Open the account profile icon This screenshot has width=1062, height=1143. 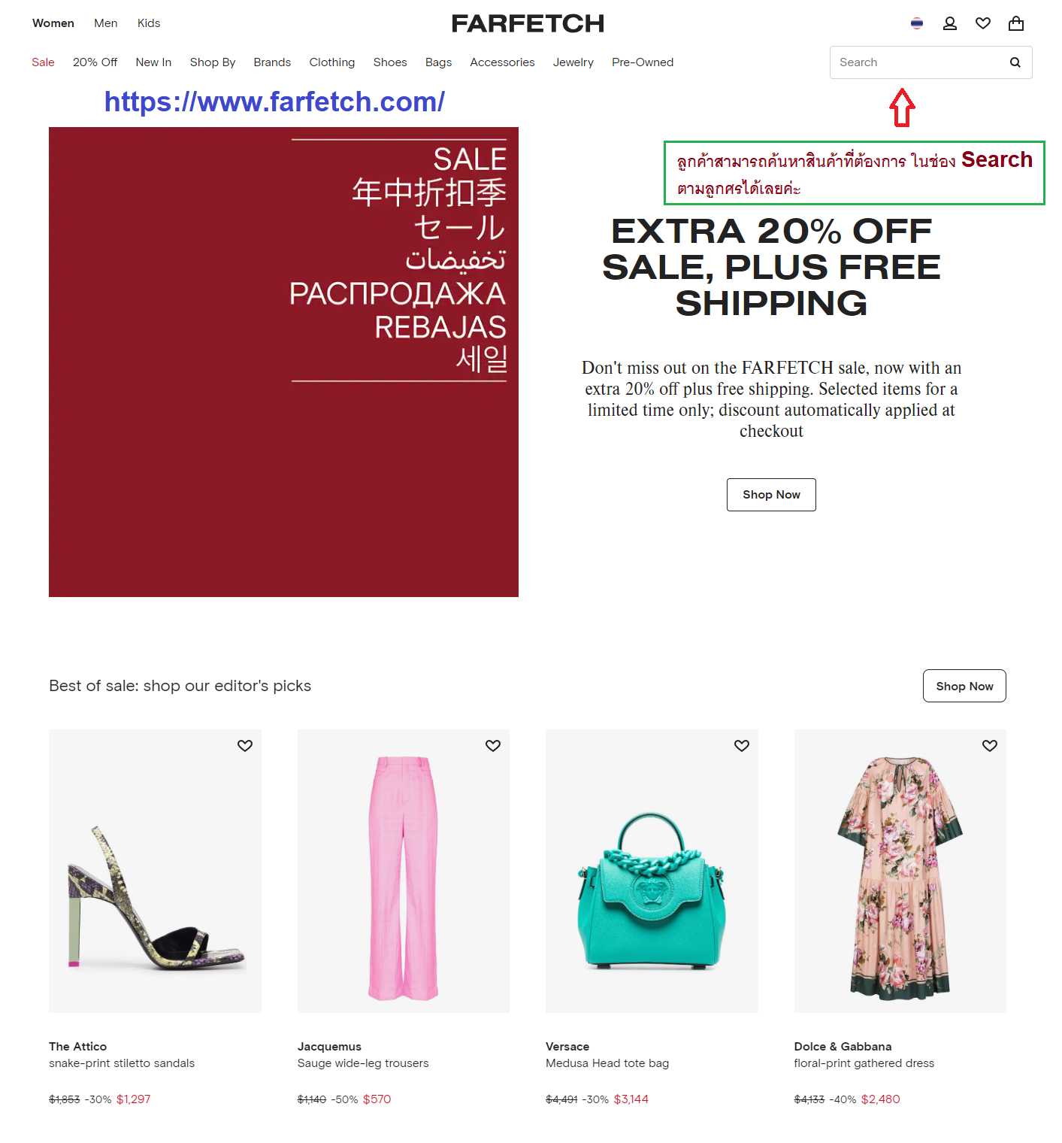point(949,23)
